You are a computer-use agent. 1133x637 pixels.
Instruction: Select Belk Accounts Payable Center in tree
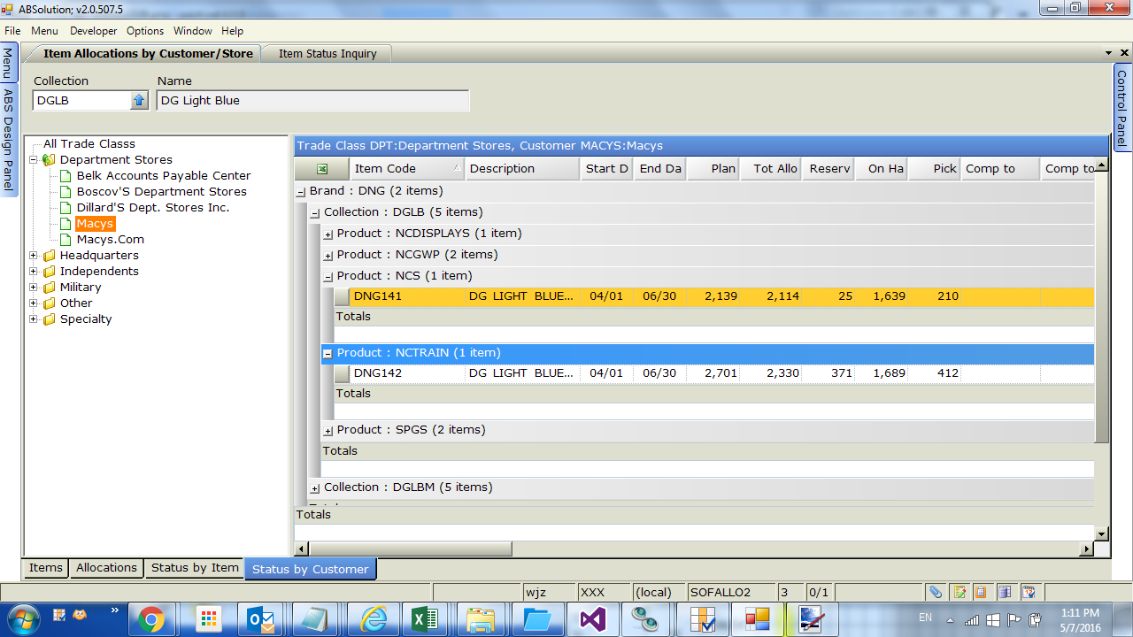(x=164, y=176)
